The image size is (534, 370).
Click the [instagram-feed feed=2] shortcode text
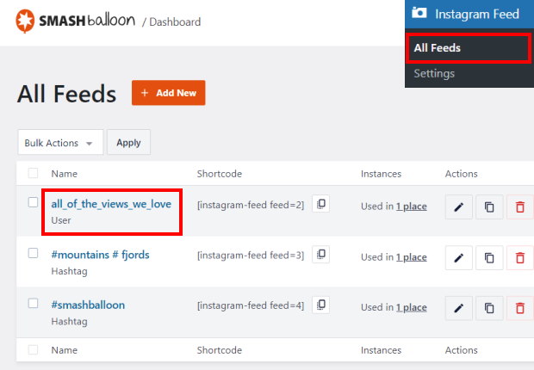[x=251, y=205]
